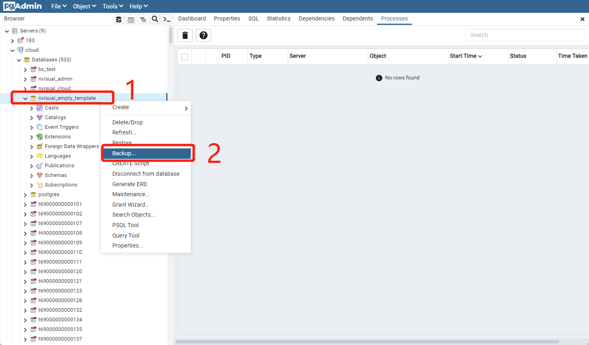Expand the postgres database node
The image size is (589, 345).
(25, 195)
